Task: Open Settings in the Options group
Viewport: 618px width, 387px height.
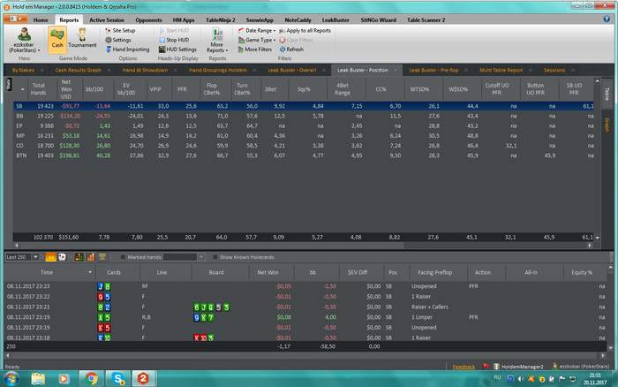Action: click(117, 40)
